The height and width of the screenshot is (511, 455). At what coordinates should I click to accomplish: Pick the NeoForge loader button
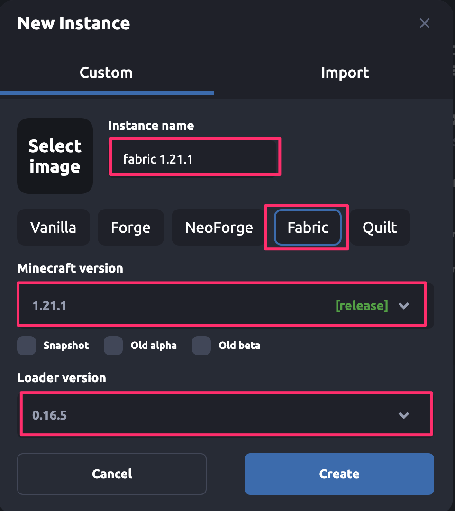(x=218, y=228)
